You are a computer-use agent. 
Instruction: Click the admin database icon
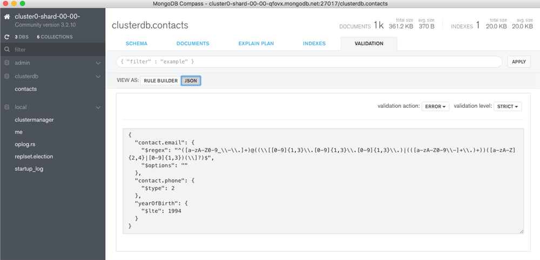pyautogui.click(x=6, y=63)
